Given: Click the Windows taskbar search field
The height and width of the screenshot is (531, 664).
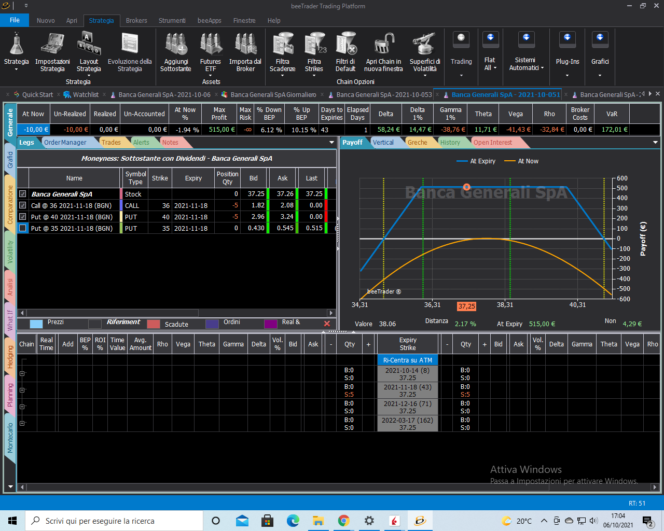Looking at the screenshot, I should (x=114, y=521).
